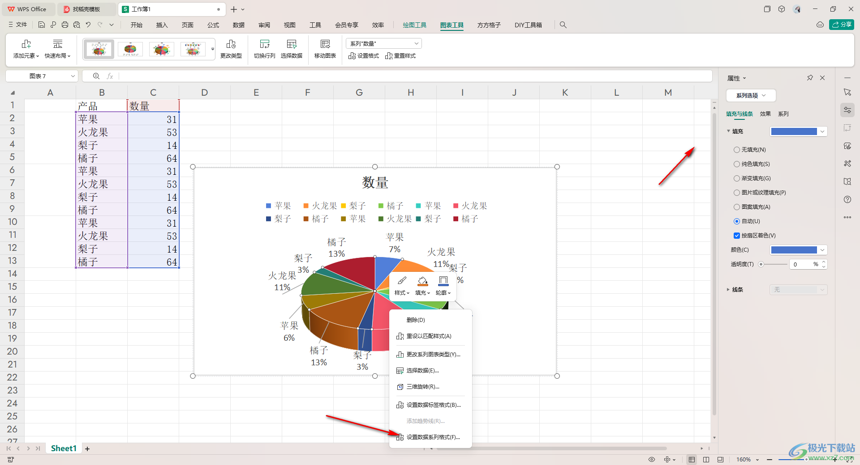Click the Color (颜色) swatch picker

click(798, 250)
